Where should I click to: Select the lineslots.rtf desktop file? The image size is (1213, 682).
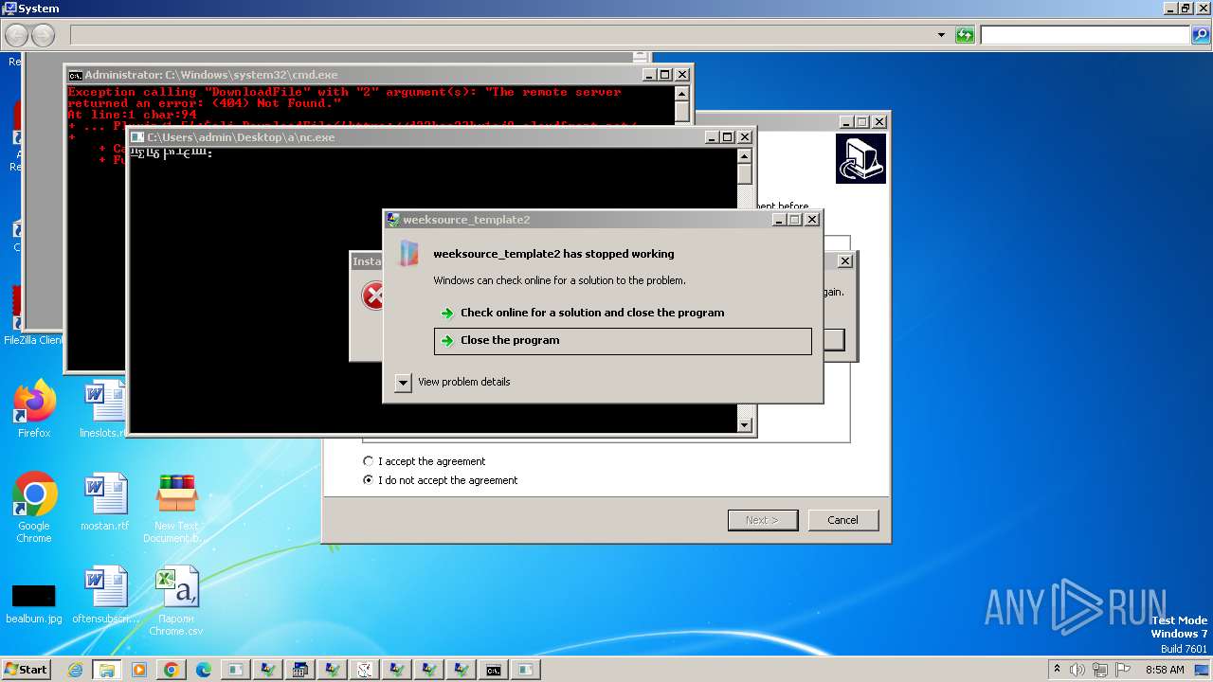pyautogui.click(x=104, y=410)
